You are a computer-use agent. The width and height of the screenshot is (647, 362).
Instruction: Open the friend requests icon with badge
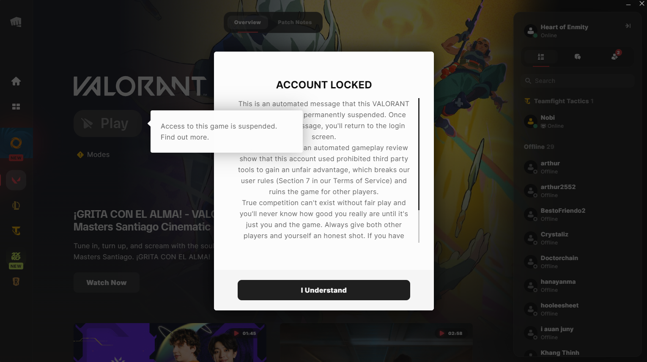(615, 56)
